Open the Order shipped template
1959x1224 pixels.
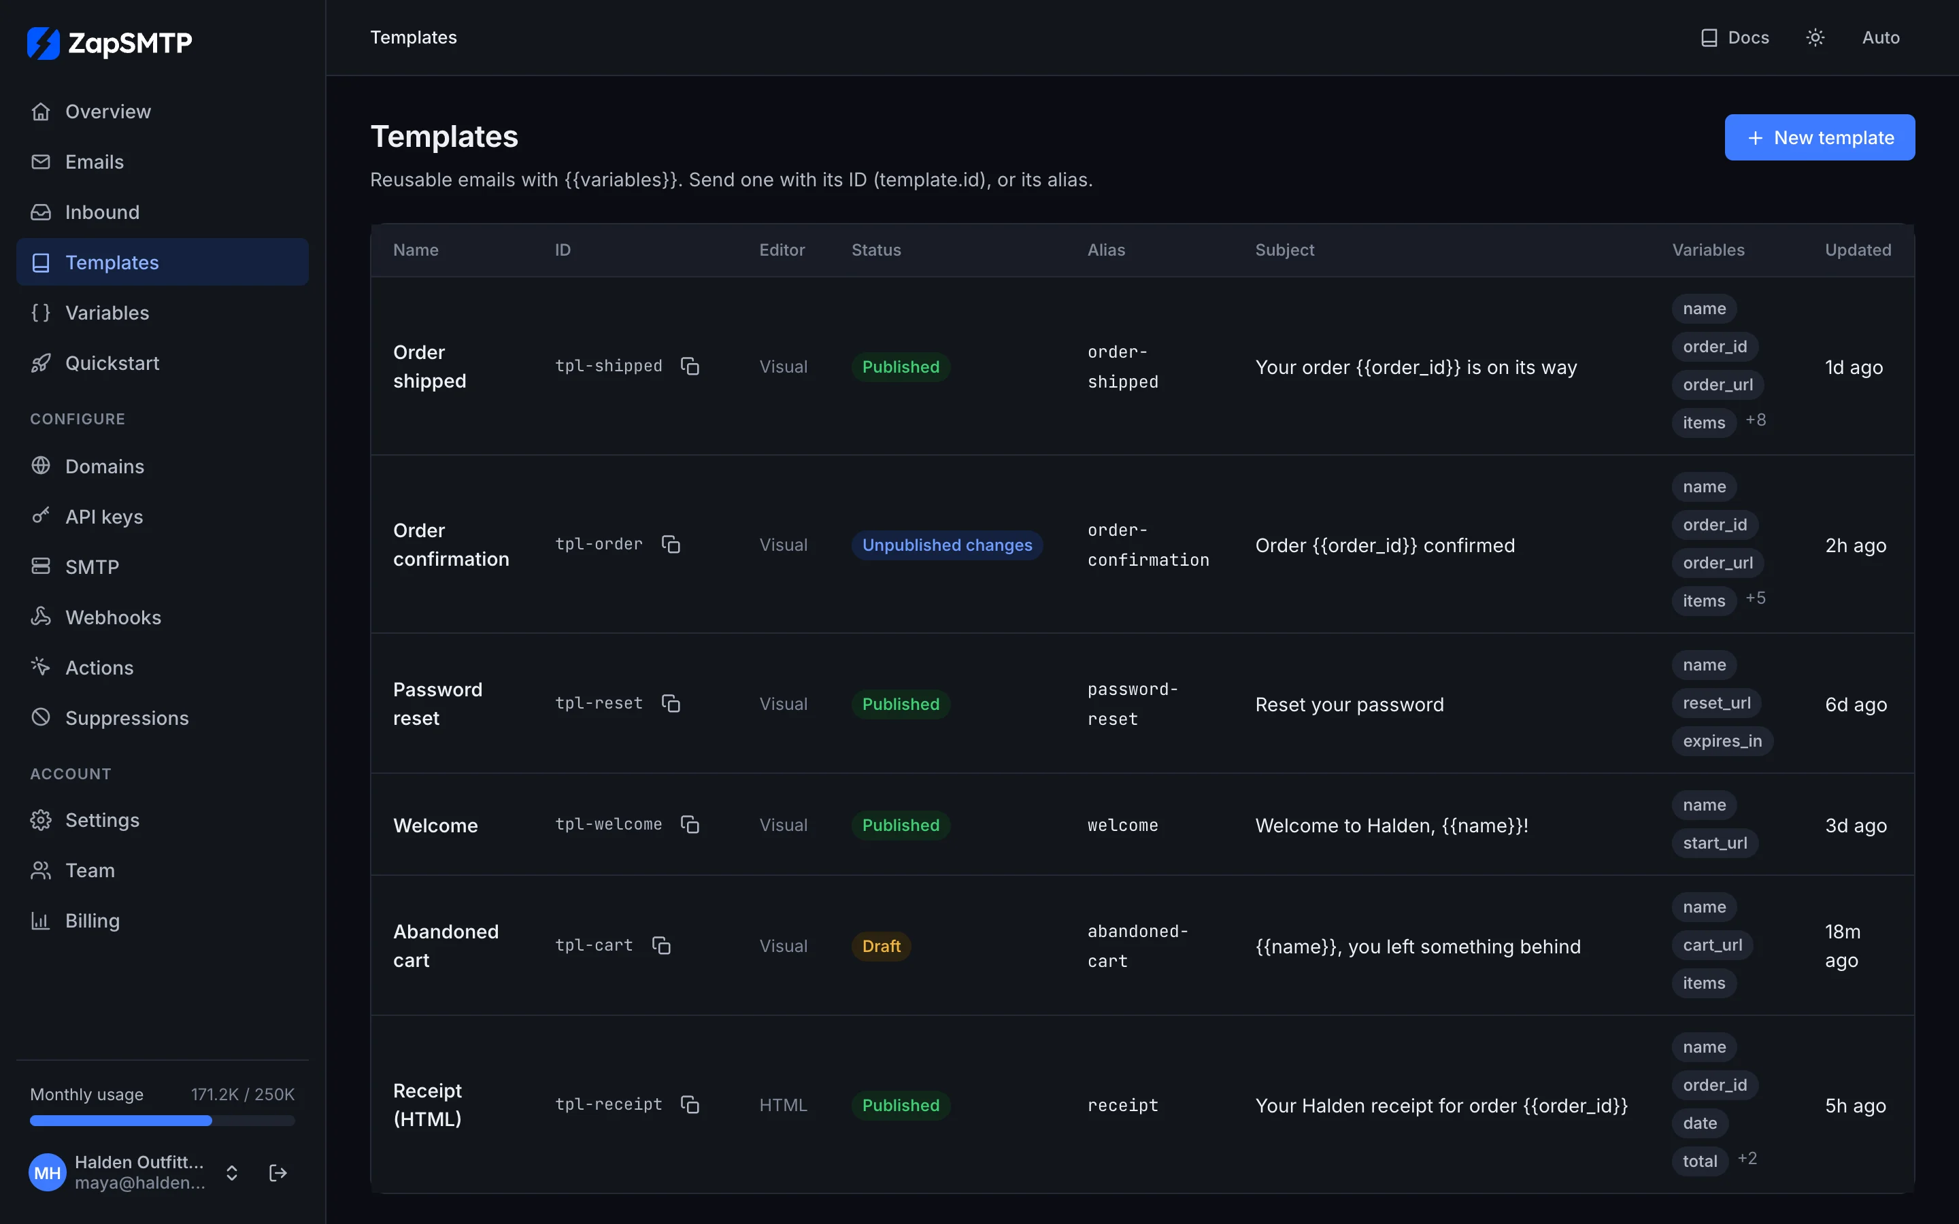click(429, 367)
